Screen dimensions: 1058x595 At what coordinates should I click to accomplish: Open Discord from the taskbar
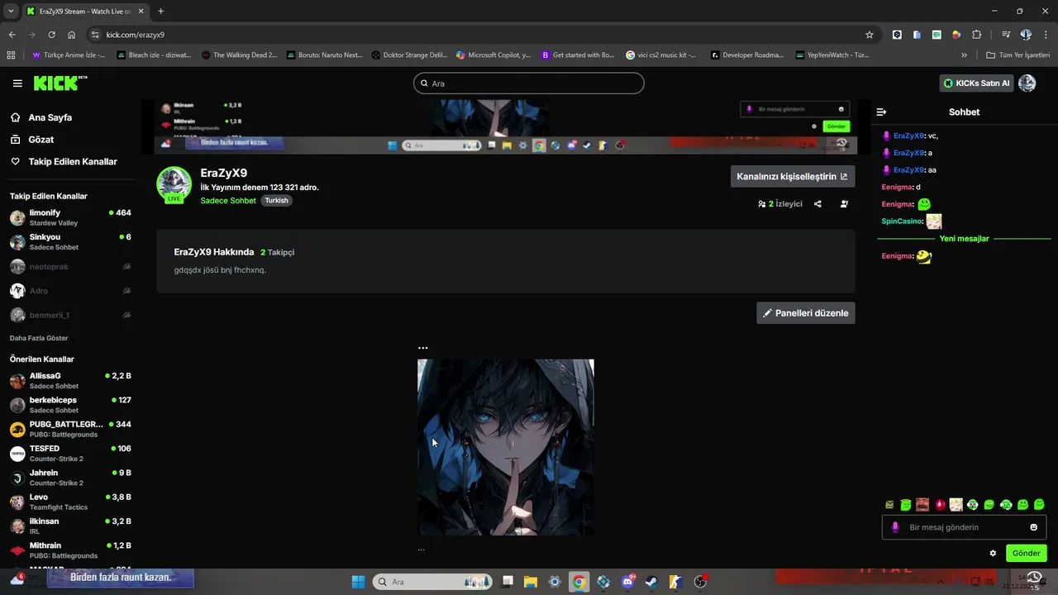coord(627,582)
